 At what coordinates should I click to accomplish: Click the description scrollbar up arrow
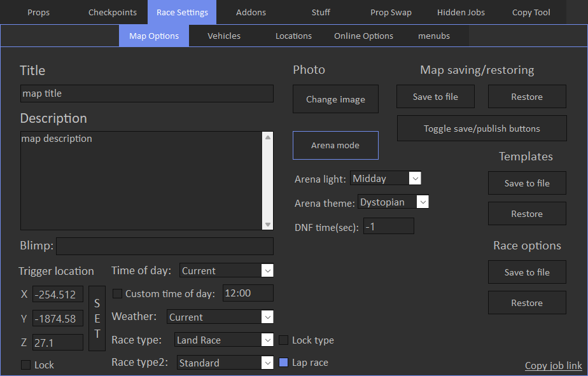coord(268,137)
